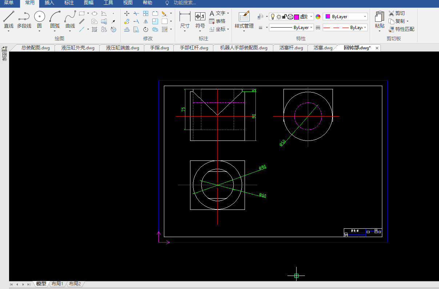The width and height of the screenshot is (439, 289).
Task: Expand the 复制 copy dropdown arrow
Action: [407, 21]
